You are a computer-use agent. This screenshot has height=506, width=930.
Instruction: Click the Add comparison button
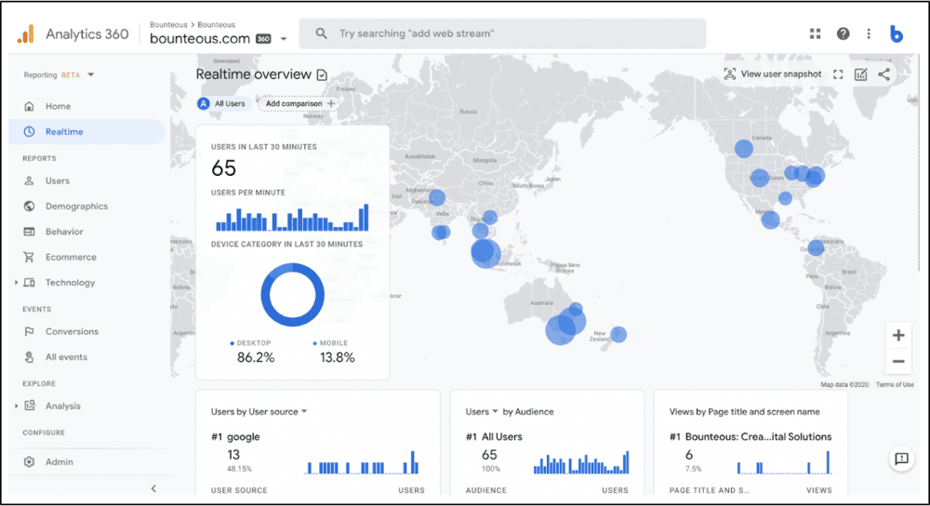pyautogui.click(x=299, y=104)
